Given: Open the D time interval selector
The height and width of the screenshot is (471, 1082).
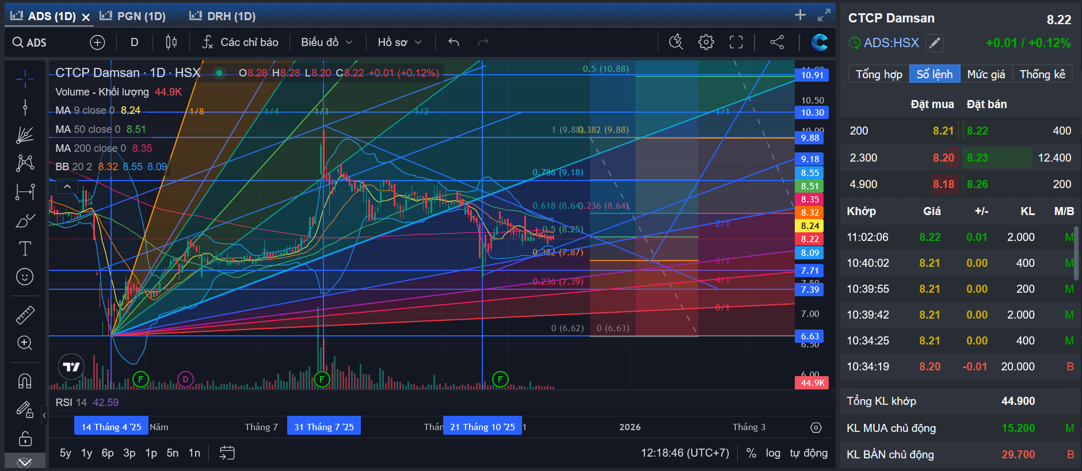Looking at the screenshot, I should point(134,42).
